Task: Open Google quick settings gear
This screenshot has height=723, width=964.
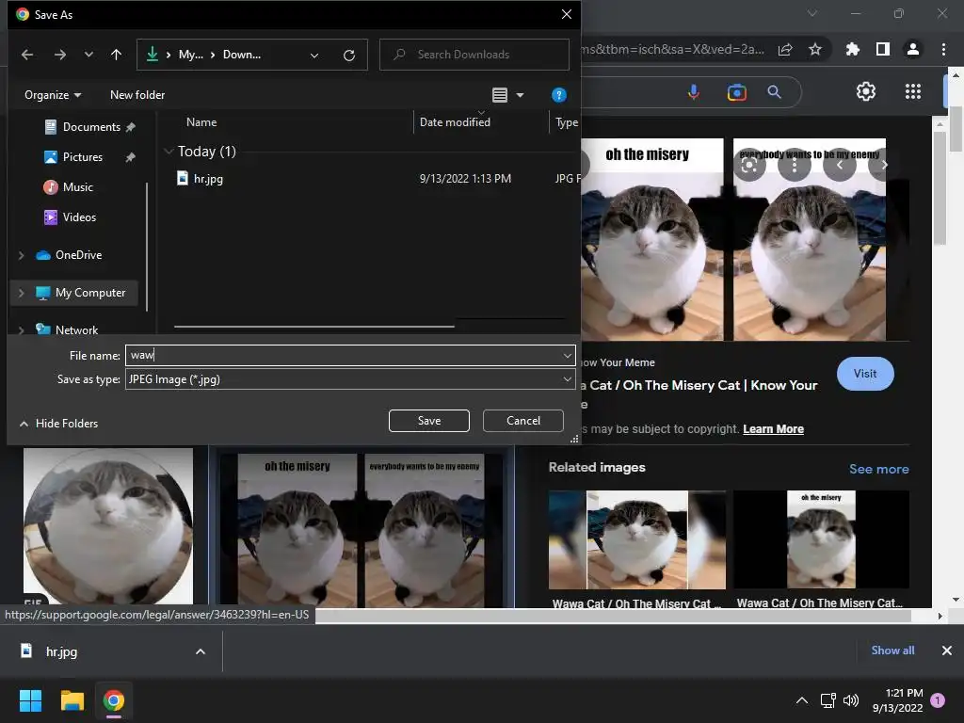Action: (866, 91)
